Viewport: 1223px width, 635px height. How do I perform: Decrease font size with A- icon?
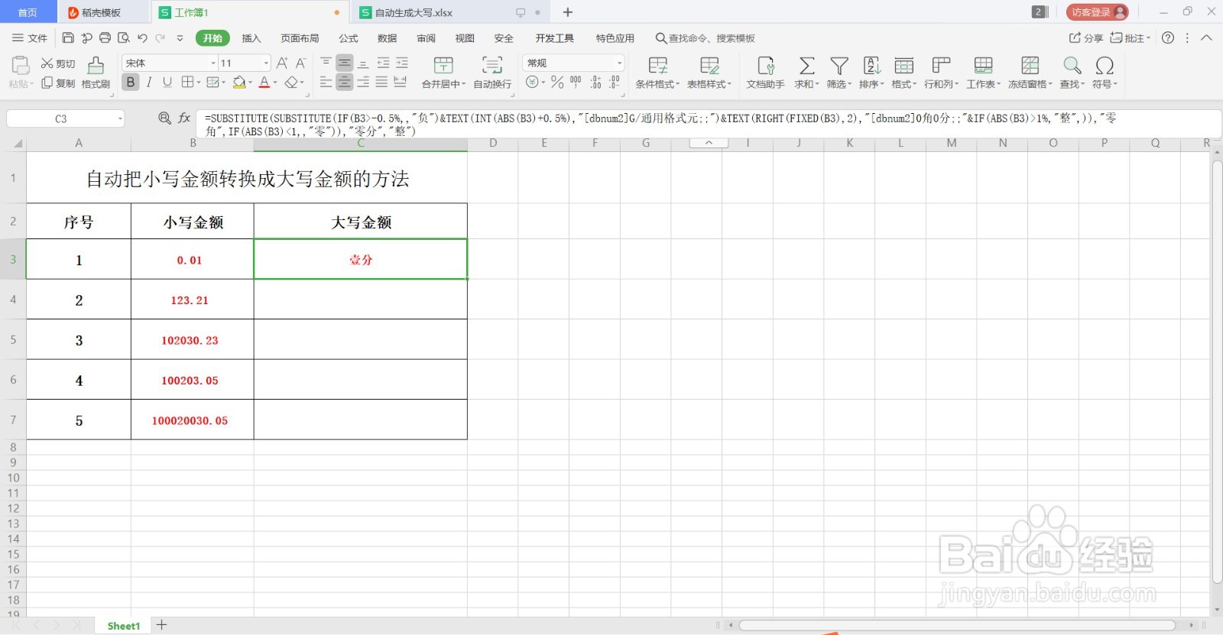pos(300,63)
